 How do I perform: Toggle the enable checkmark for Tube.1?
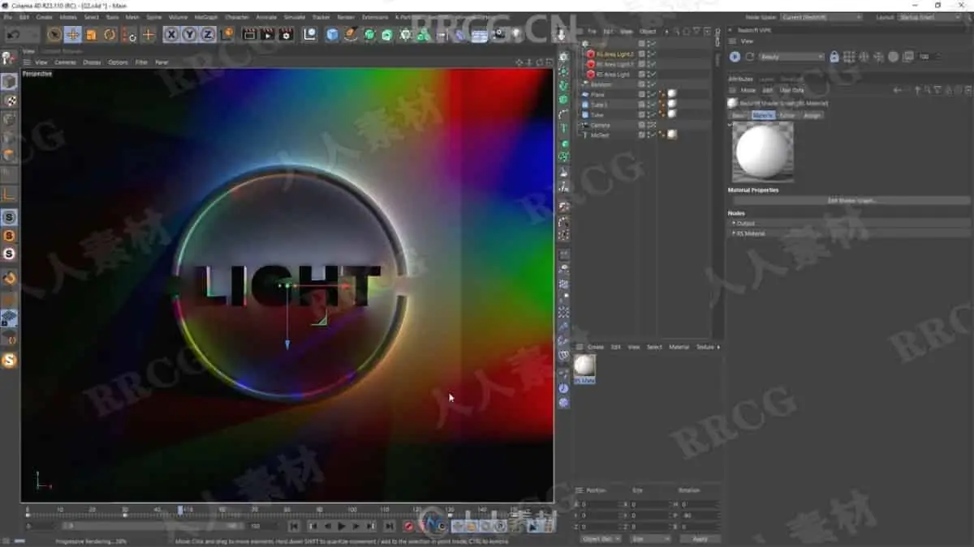[653, 105]
